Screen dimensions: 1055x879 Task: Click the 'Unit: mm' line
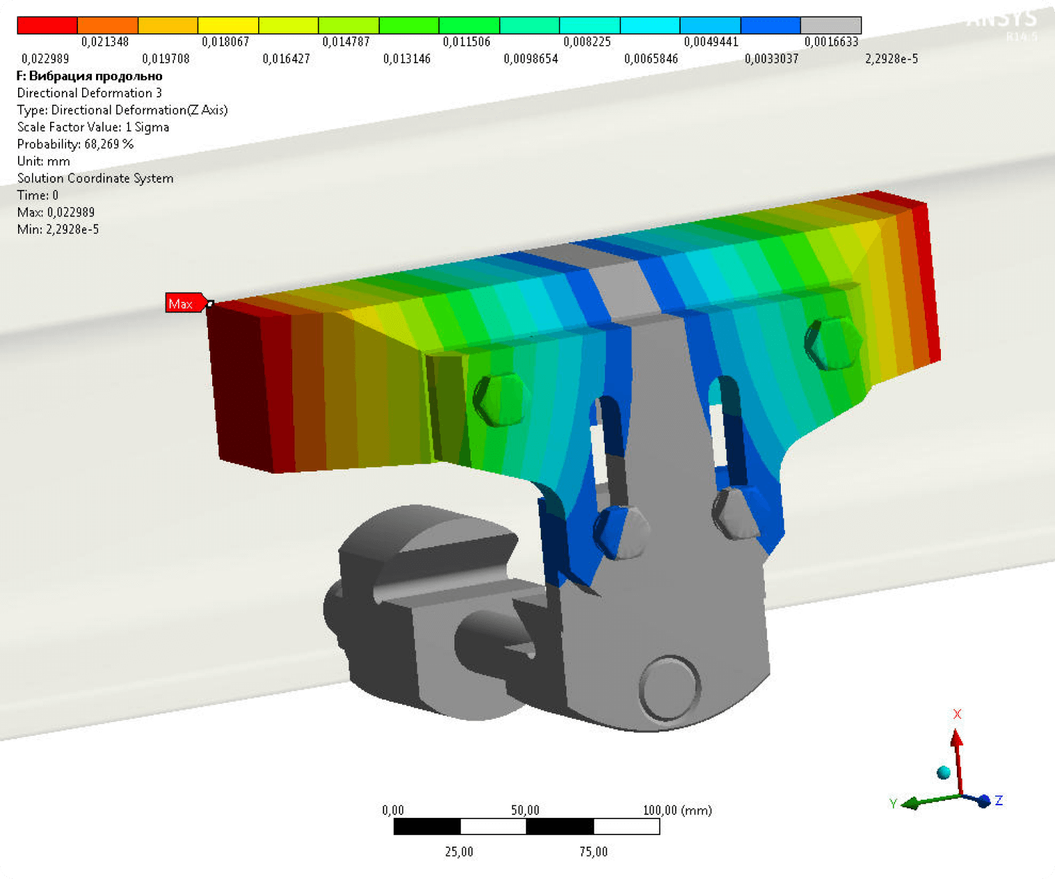(44, 161)
